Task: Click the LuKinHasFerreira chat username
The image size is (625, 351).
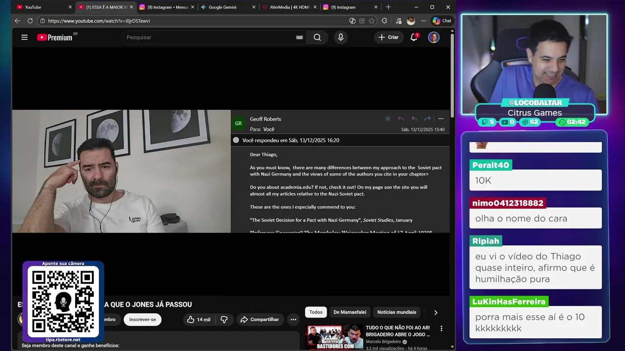Action: point(509,302)
